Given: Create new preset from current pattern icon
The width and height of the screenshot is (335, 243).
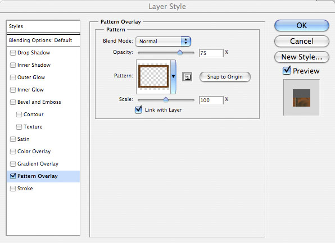Looking at the screenshot, I should [187, 77].
